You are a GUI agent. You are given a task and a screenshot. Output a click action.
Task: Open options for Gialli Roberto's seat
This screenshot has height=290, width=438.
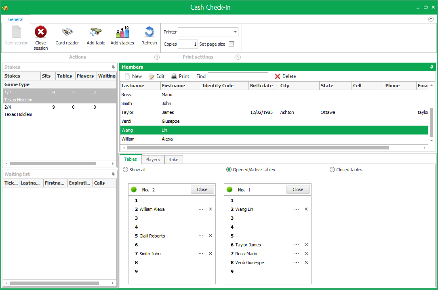coord(201,236)
